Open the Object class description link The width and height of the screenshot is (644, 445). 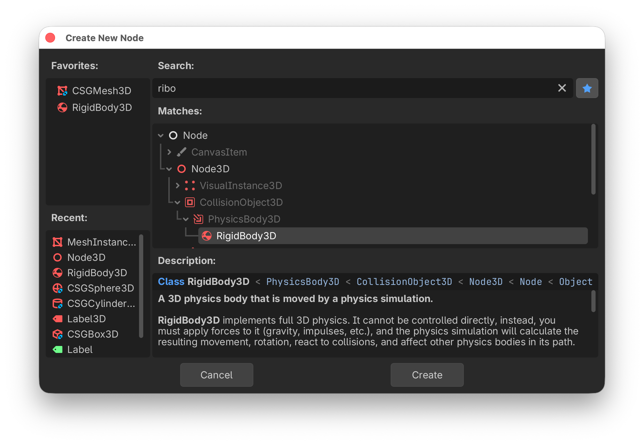click(575, 281)
